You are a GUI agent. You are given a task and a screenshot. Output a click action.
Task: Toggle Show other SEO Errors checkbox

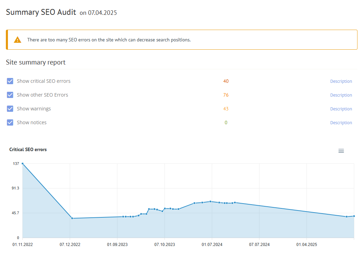tap(10, 95)
